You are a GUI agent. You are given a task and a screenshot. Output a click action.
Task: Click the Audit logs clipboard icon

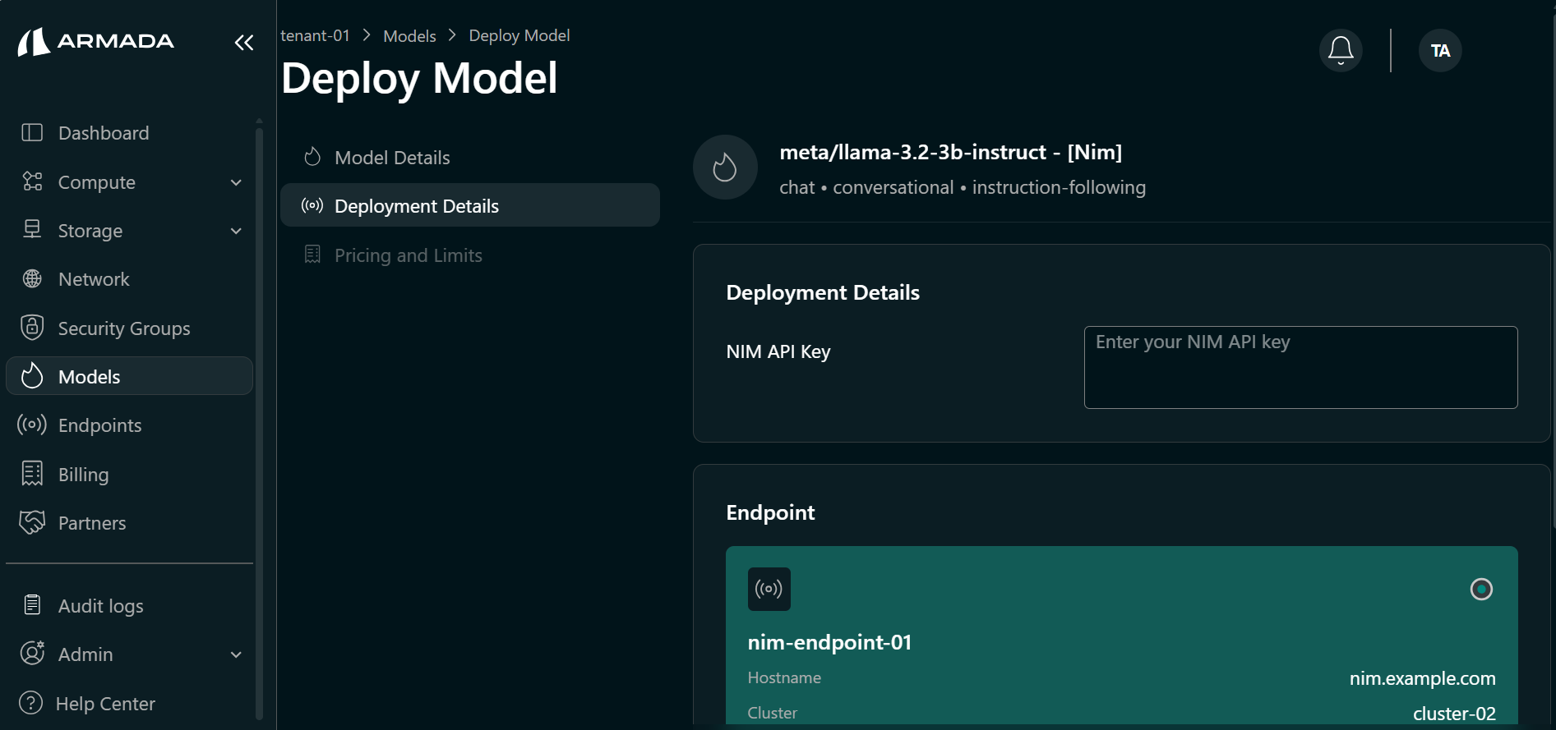pos(32,605)
